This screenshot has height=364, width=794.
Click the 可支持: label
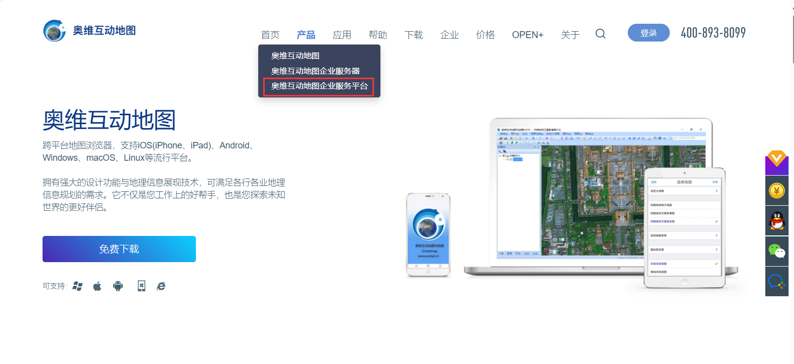click(55, 286)
